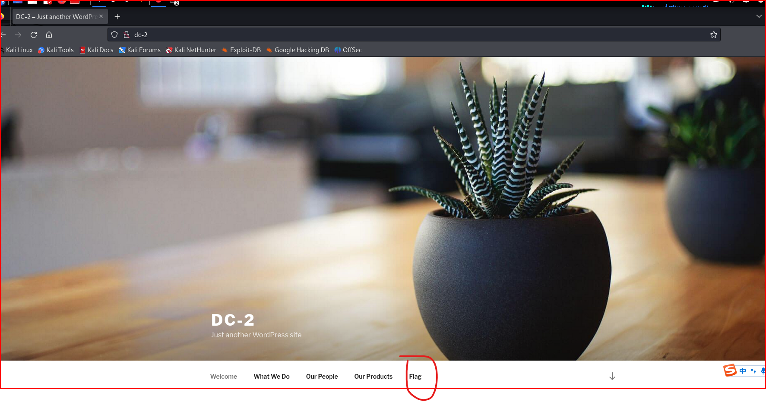Image resolution: width=766 pixels, height=402 pixels.
Task: Toggle the Chinese input mode 中 icon
Action: 743,371
